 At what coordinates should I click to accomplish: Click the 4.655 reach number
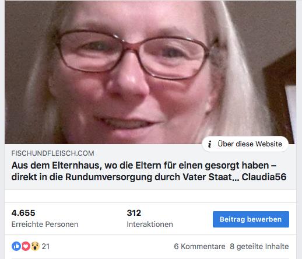tap(23, 213)
